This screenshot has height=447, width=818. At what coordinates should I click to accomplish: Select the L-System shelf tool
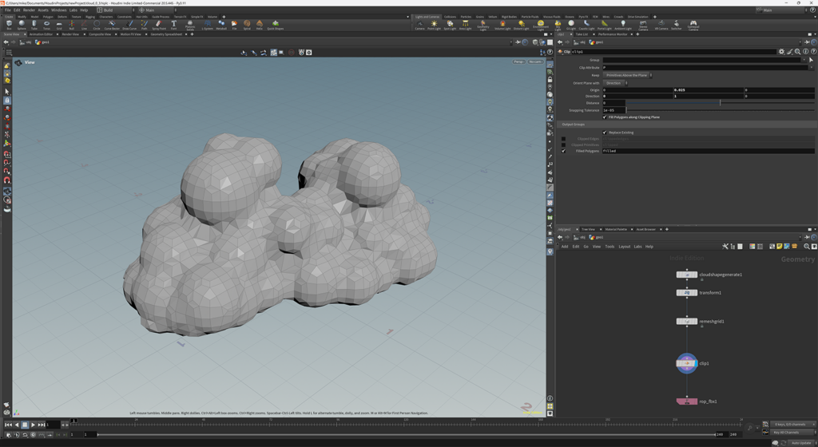[x=208, y=25]
